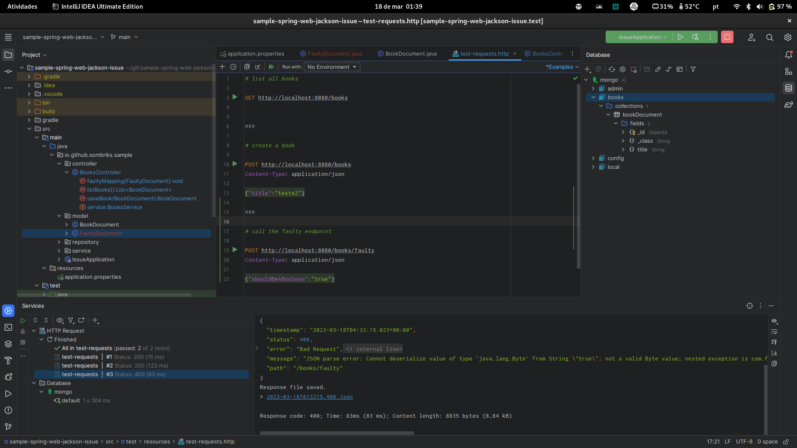Click Run All Requests double-arrow icon
Screen dimensions: 797x448
(x=271, y=67)
